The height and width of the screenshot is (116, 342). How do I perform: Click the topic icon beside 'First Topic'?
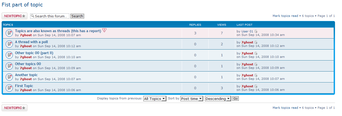(9, 88)
